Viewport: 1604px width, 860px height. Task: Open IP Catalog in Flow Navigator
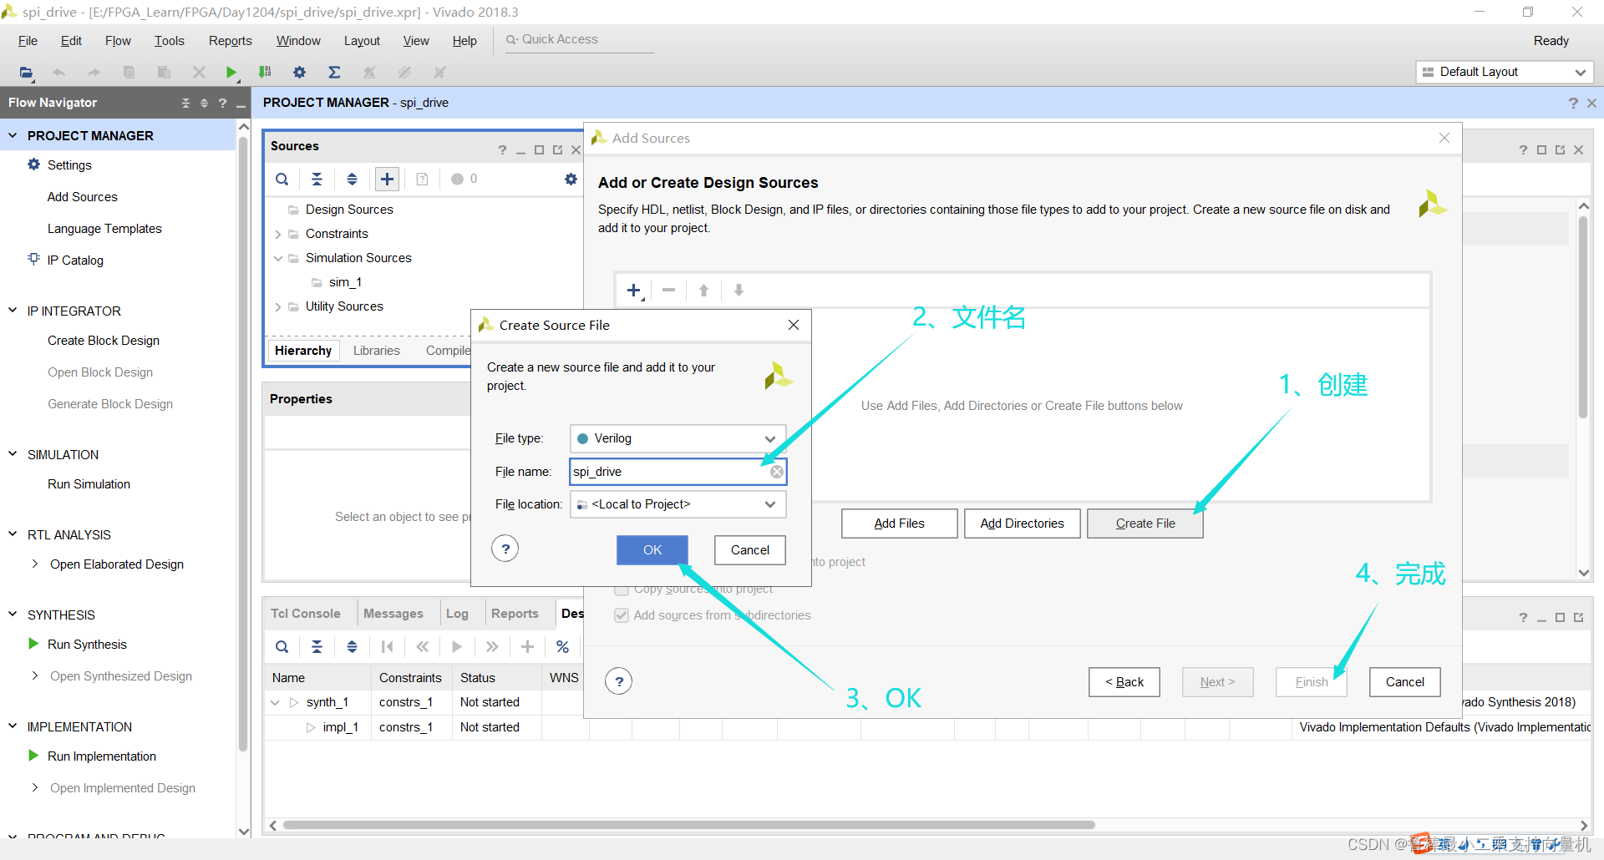[75, 261]
